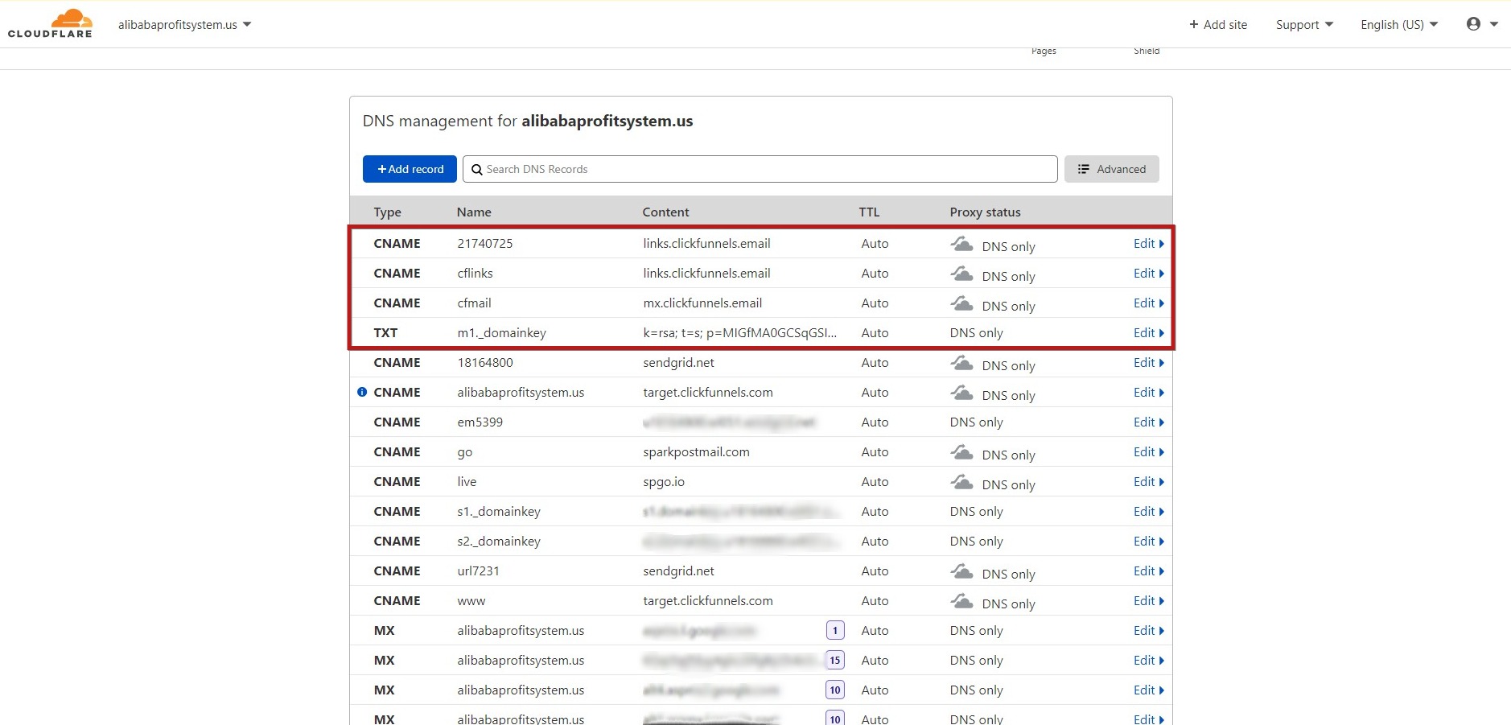Toggle proxy cloud for url7231 record
1511x725 pixels.
[961, 571]
